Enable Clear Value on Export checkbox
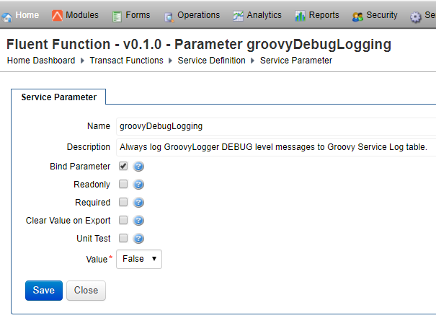The image size is (436, 318). click(123, 220)
